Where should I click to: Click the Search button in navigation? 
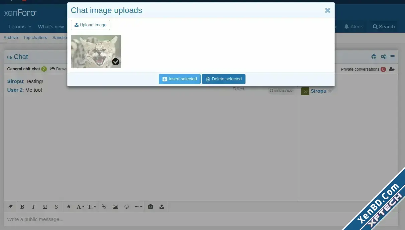click(384, 27)
